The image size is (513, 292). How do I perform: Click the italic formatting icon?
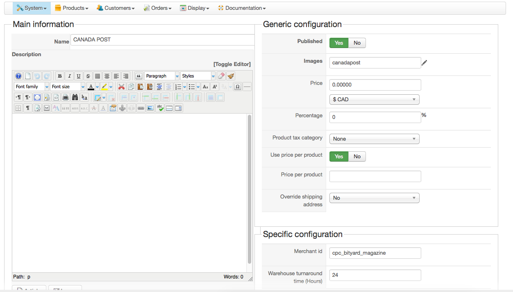point(69,76)
